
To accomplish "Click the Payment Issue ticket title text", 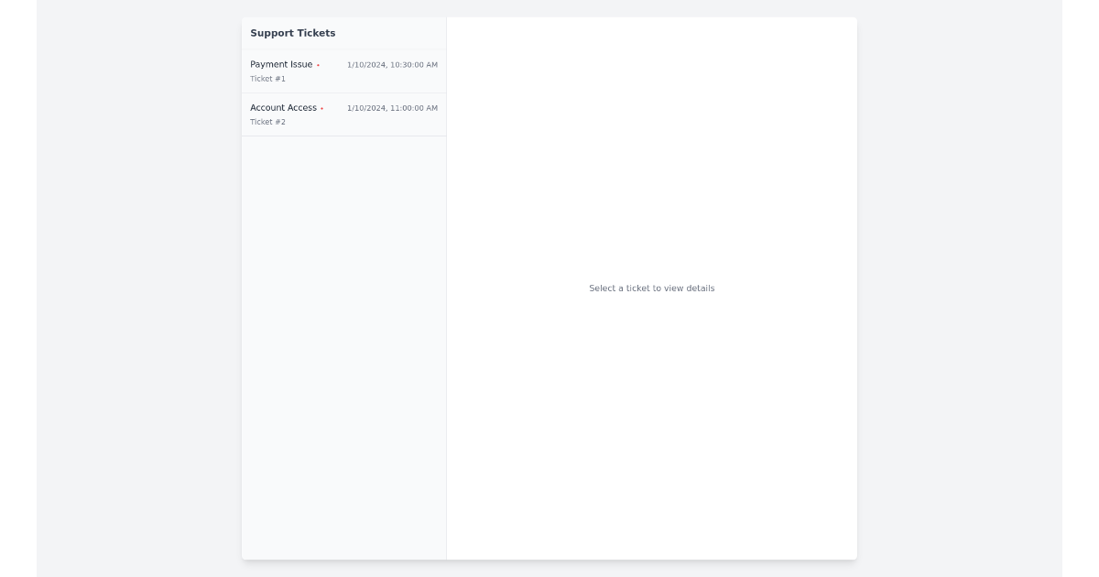I will coord(281,64).
